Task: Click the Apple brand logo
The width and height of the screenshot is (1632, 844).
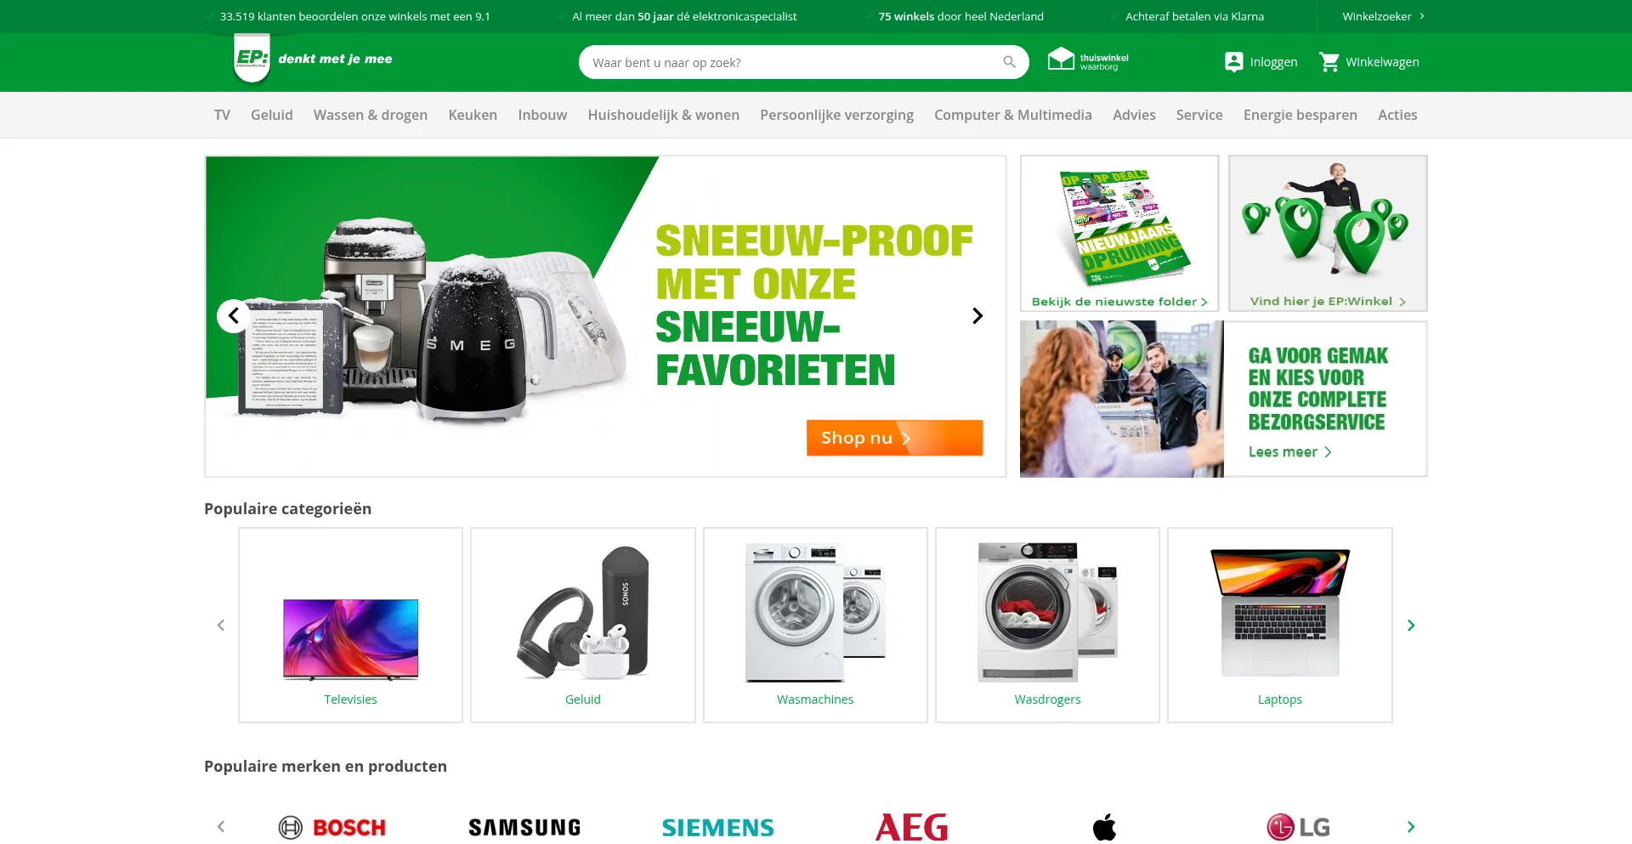Action: click(1104, 826)
